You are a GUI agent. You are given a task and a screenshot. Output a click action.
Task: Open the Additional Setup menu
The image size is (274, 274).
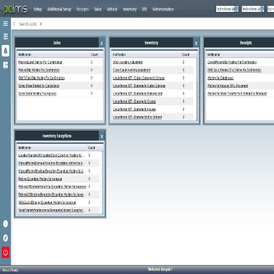[x=59, y=9]
